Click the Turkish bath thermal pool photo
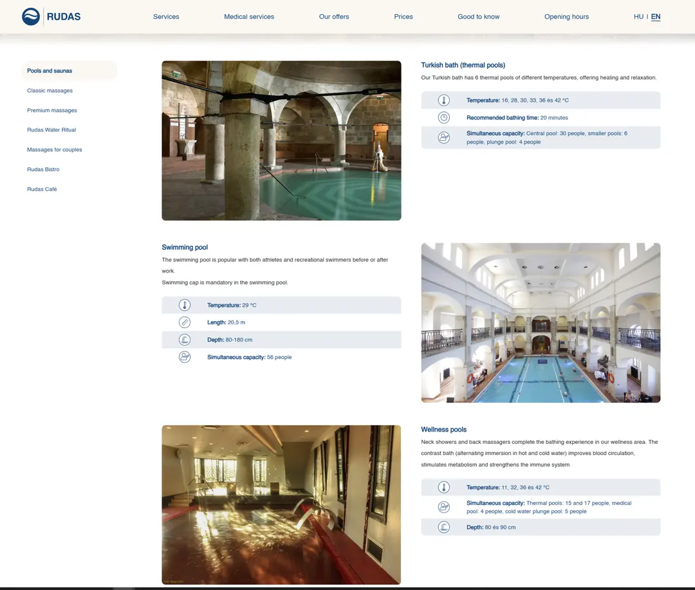Image resolution: width=695 pixels, height=590 pixels. [281, 140]
